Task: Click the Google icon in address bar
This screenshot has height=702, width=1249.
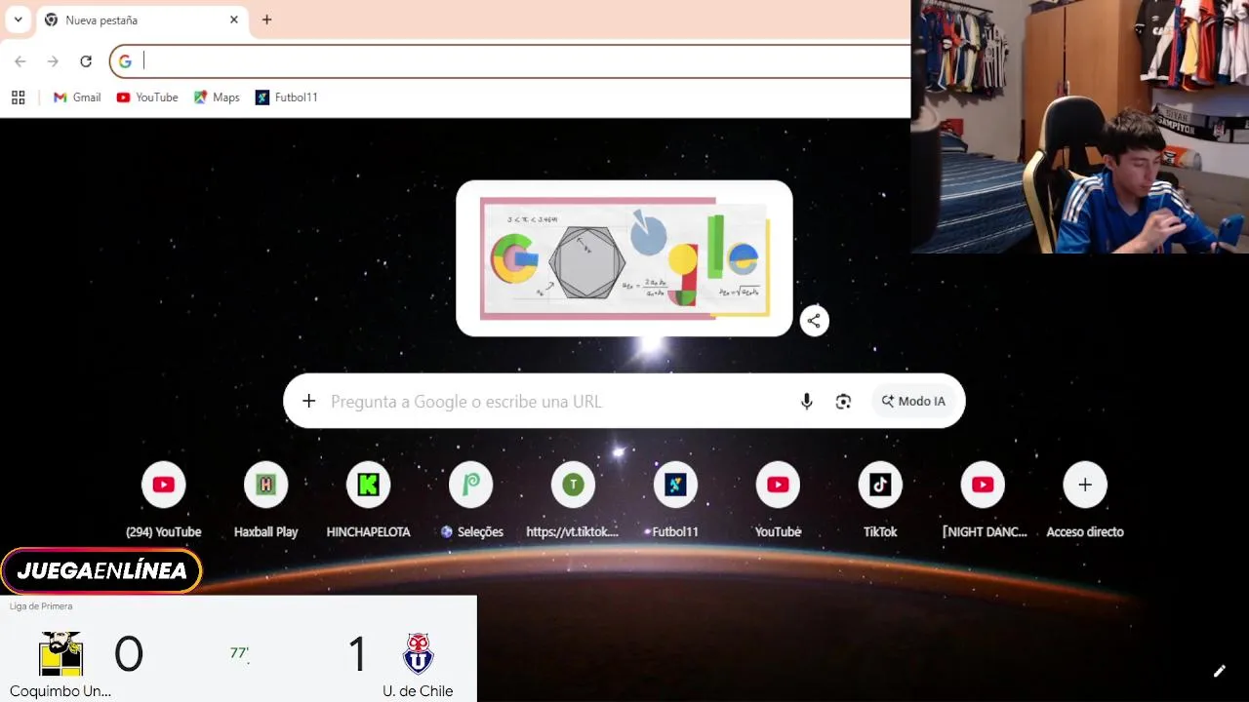Action: (x=125, y=61)
